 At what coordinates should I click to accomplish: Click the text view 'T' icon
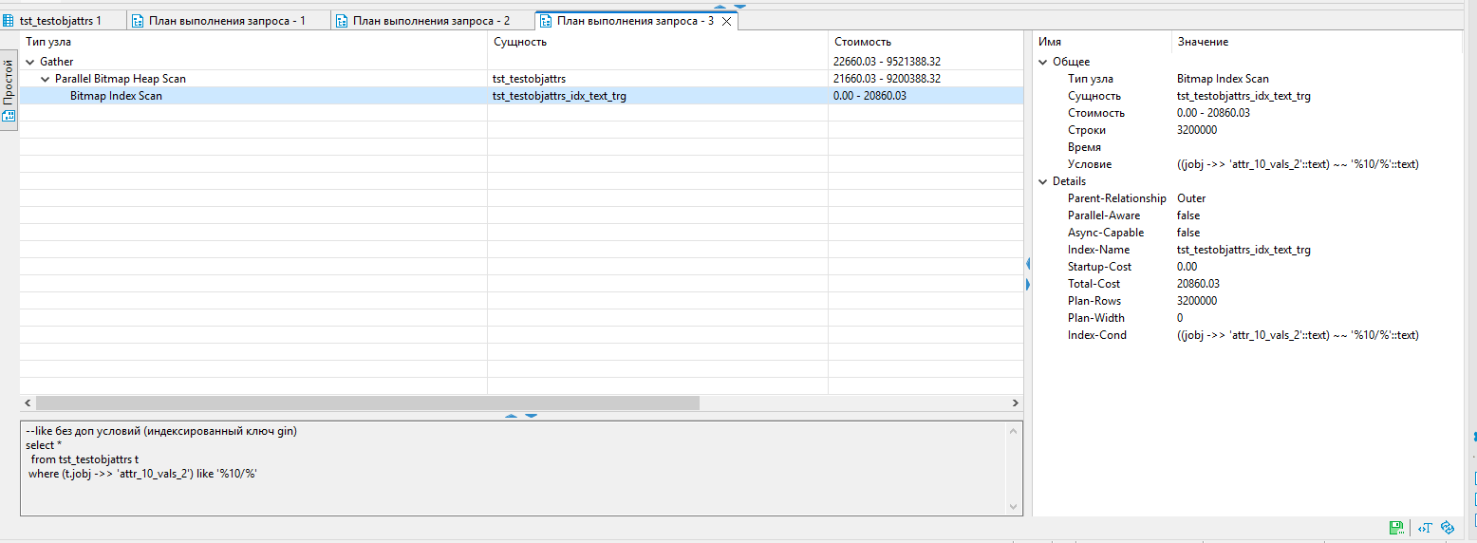click(1424, 528)
